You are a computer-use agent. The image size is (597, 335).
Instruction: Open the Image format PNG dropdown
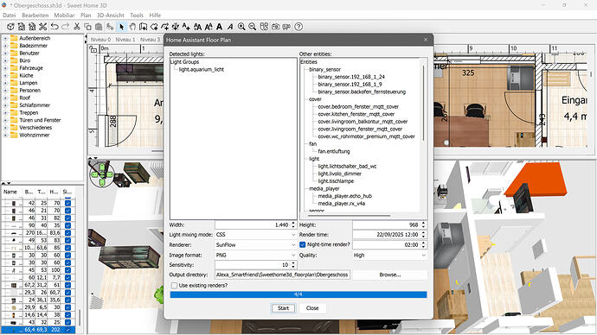255,256
